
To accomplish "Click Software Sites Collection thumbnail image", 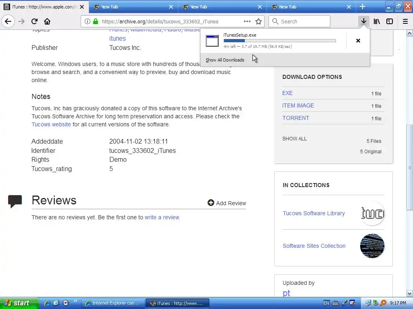I will click(372, 246).
